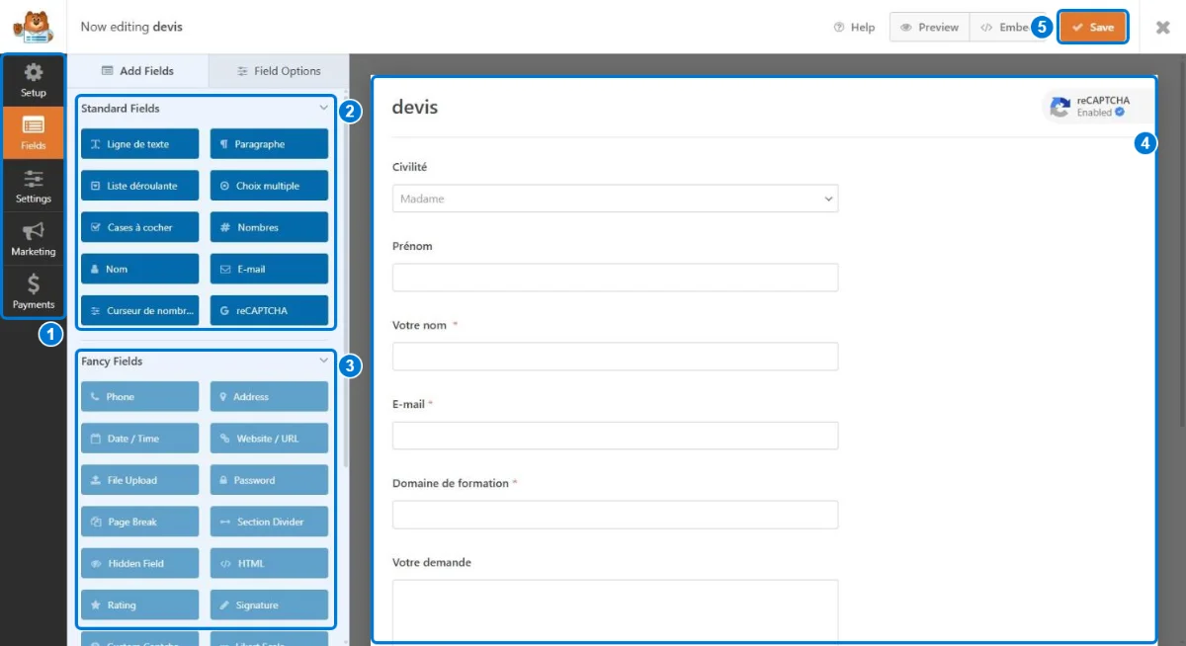
Task: Open the Help link
Action: pos(854,28)
